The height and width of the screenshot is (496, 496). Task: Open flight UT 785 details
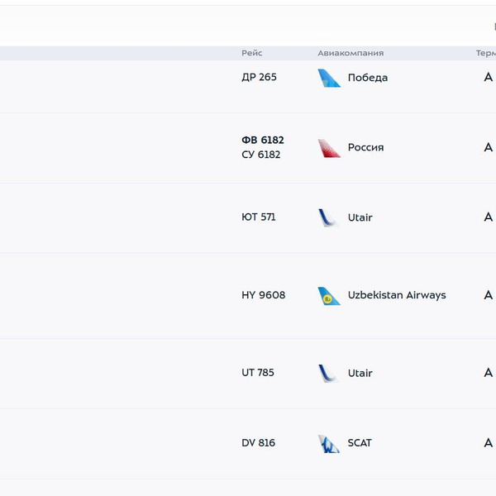258,373
